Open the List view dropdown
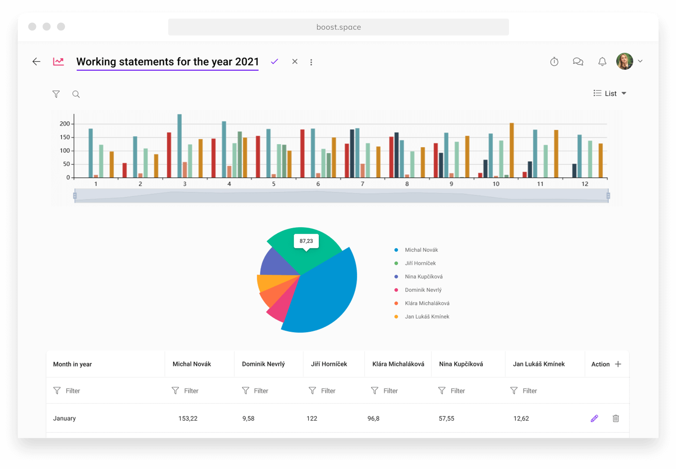676x469 pixels. [x=610, y=93]
